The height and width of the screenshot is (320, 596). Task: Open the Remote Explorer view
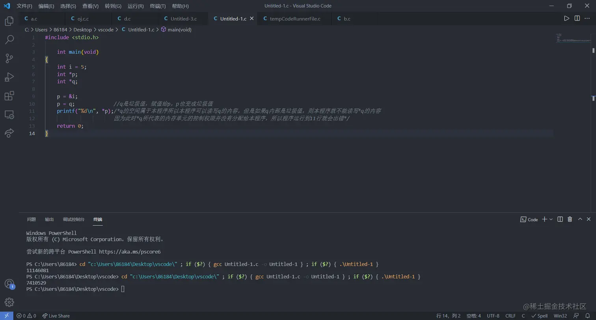(9, 114)
